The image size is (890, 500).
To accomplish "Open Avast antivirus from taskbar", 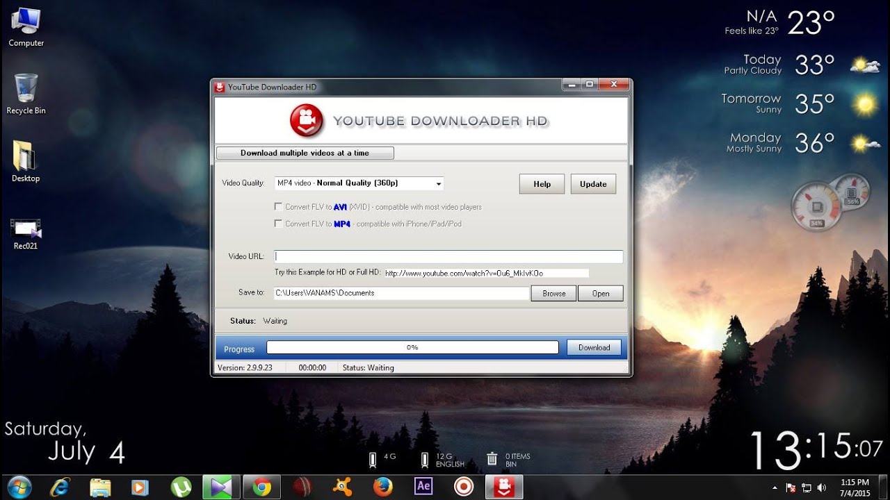I will tap(343, 487).
